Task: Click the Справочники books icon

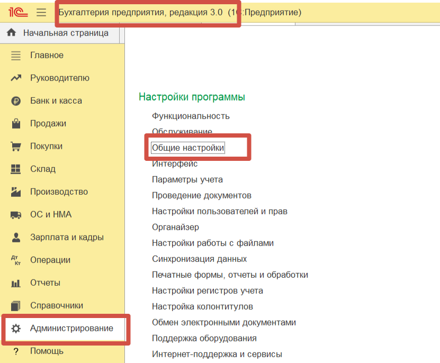Action: 16,306
